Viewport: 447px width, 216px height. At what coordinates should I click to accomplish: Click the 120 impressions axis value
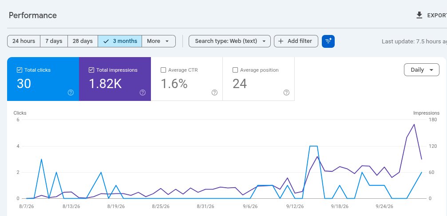click(433, 147)
